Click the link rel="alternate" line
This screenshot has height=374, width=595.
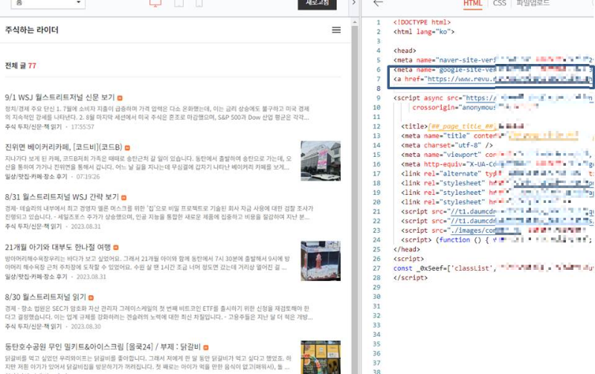click(496, 174)
